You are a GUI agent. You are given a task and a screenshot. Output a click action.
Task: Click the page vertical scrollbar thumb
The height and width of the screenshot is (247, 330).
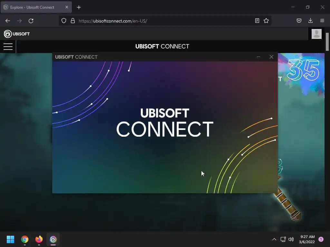point(327,41)
